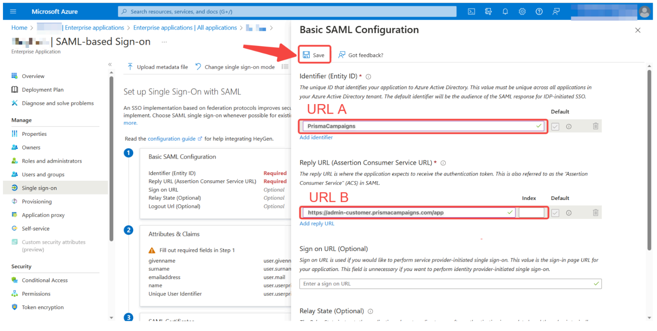Close the Basic SAML Configuration panel
Screen dimensions: 657x331
pos(638,30)
